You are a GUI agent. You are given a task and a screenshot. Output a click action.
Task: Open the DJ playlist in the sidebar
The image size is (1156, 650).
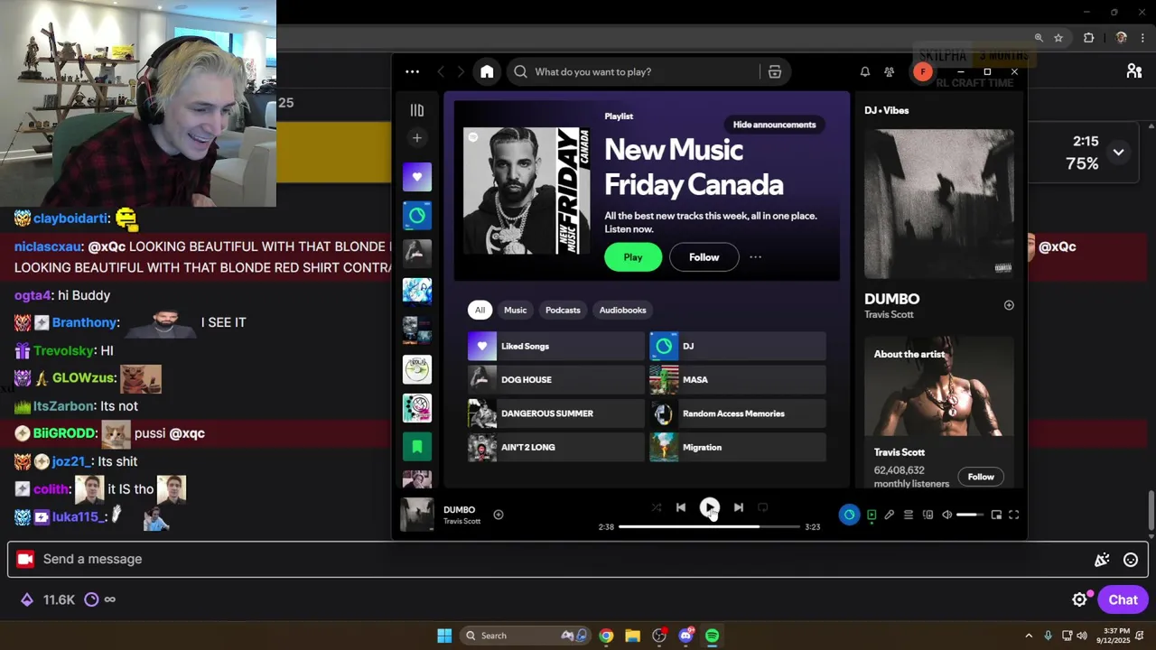(416, 216)
